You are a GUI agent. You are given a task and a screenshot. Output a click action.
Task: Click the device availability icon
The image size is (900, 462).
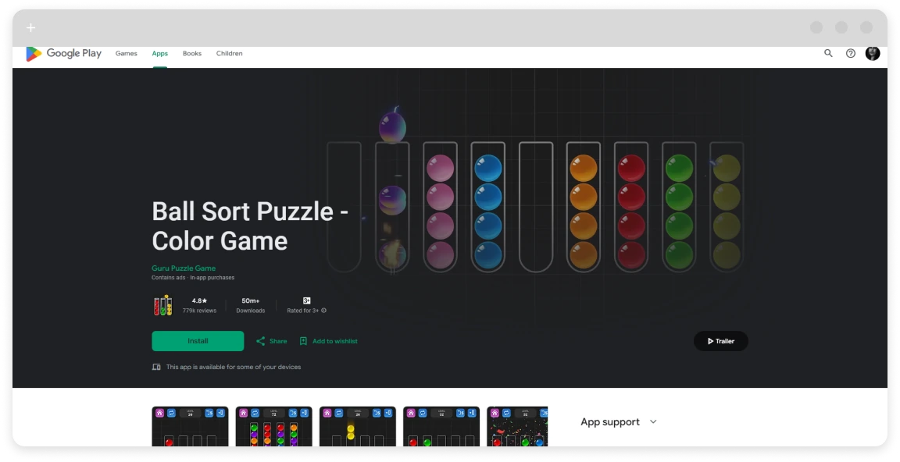[x=156, y=367]
